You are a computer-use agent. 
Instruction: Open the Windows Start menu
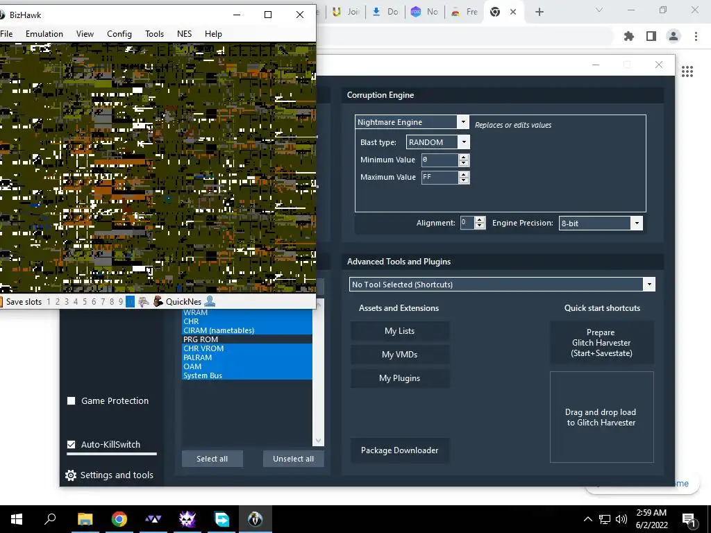point(17,519)
